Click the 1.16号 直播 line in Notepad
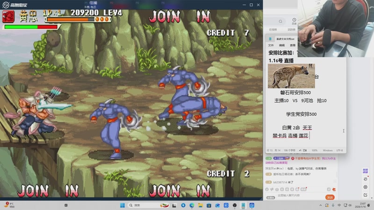 point(281,61)
